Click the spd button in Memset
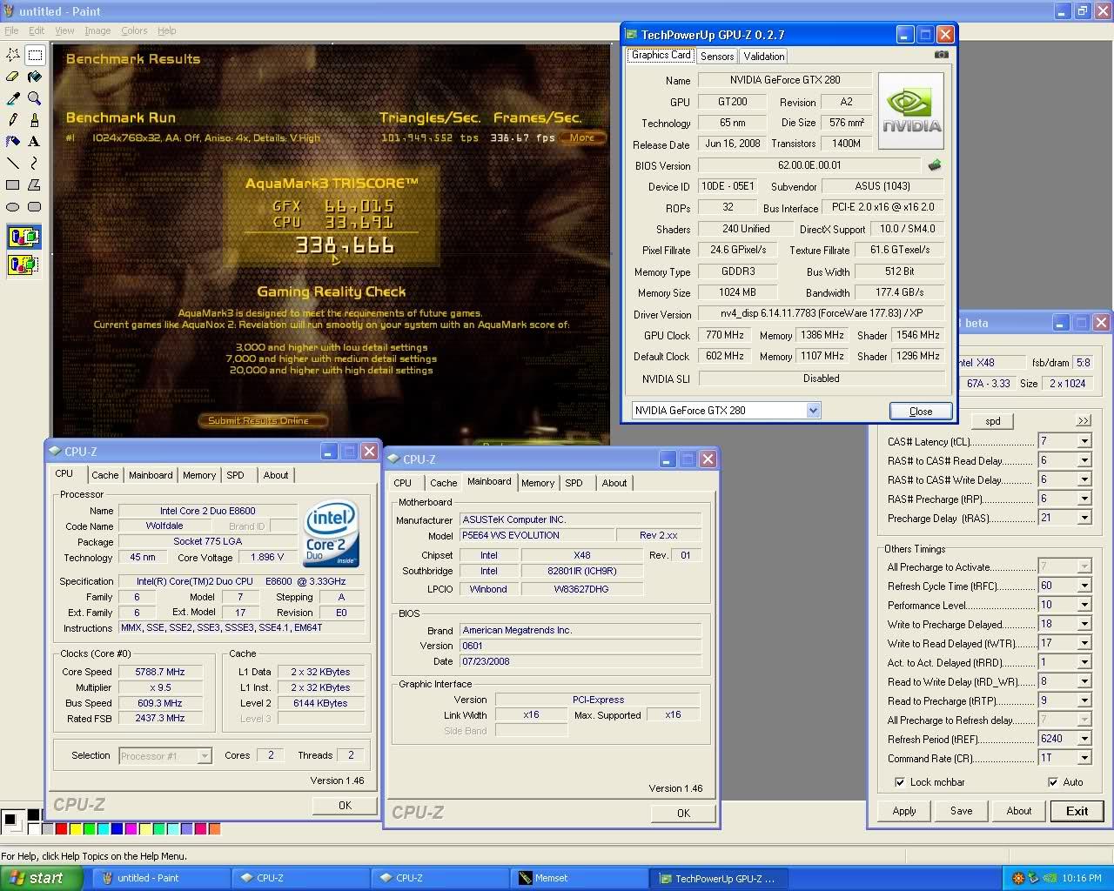The width and height of the screenshot is (1114, 891). tap(993, 421)
